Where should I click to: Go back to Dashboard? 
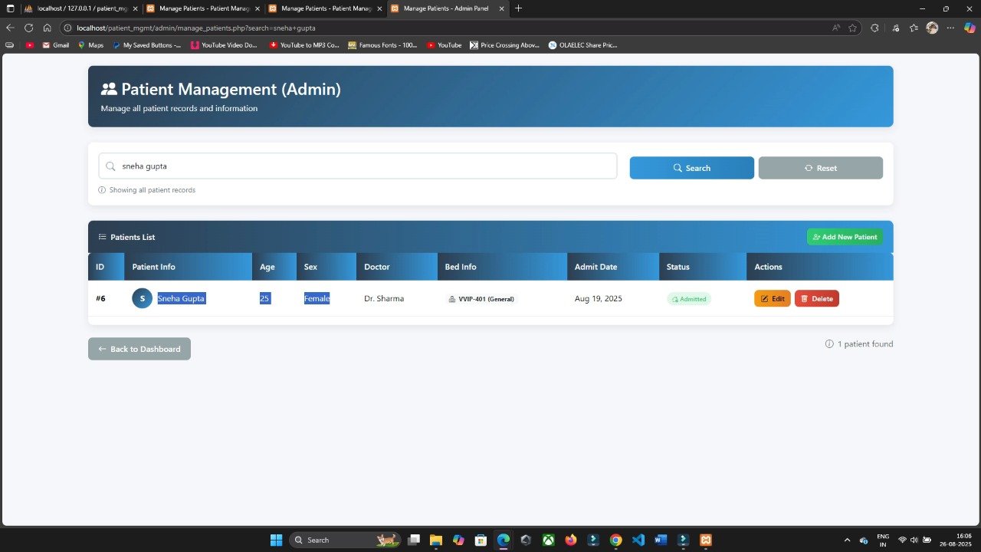pos(139,349)
